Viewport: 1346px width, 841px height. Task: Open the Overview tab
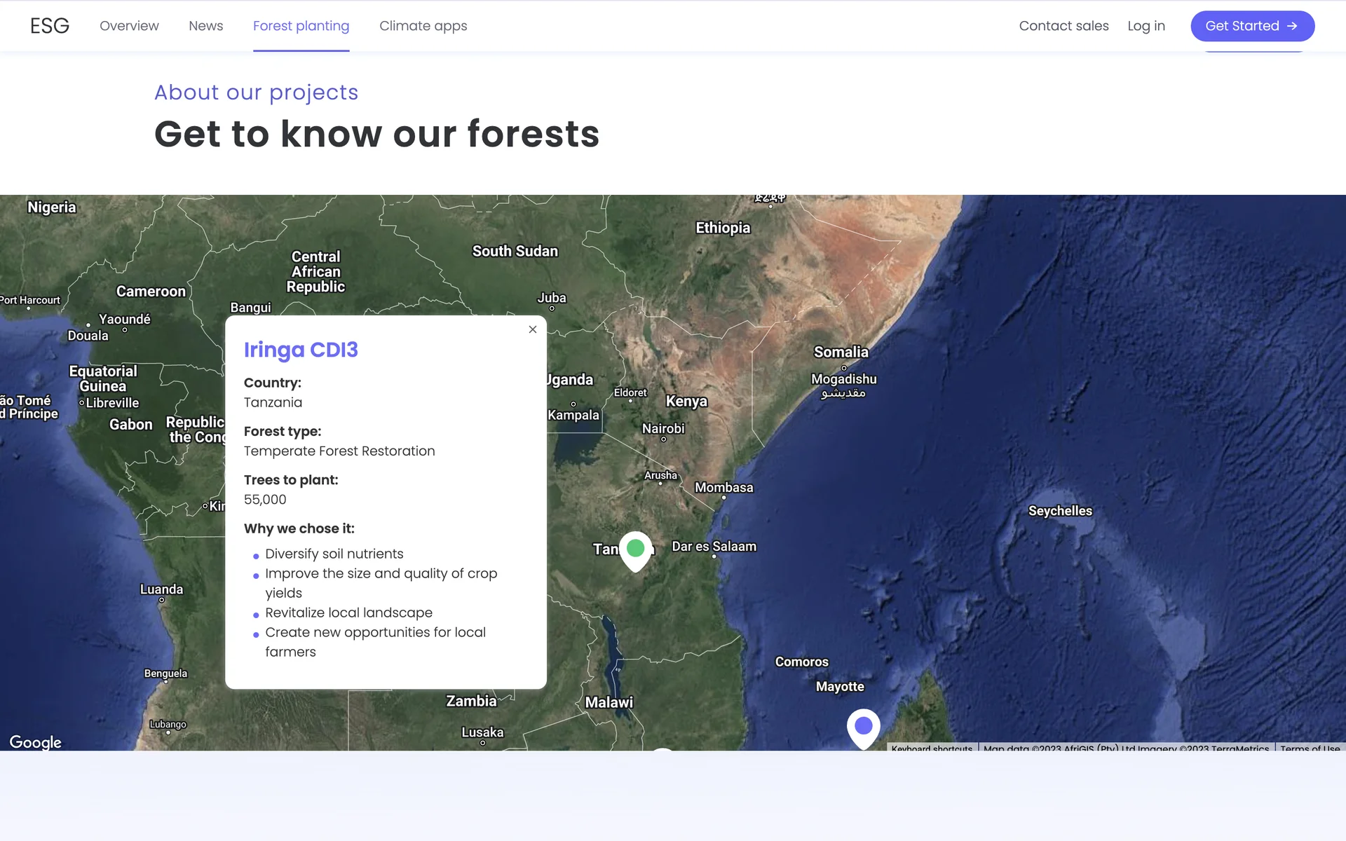click(x=129, y=26)
